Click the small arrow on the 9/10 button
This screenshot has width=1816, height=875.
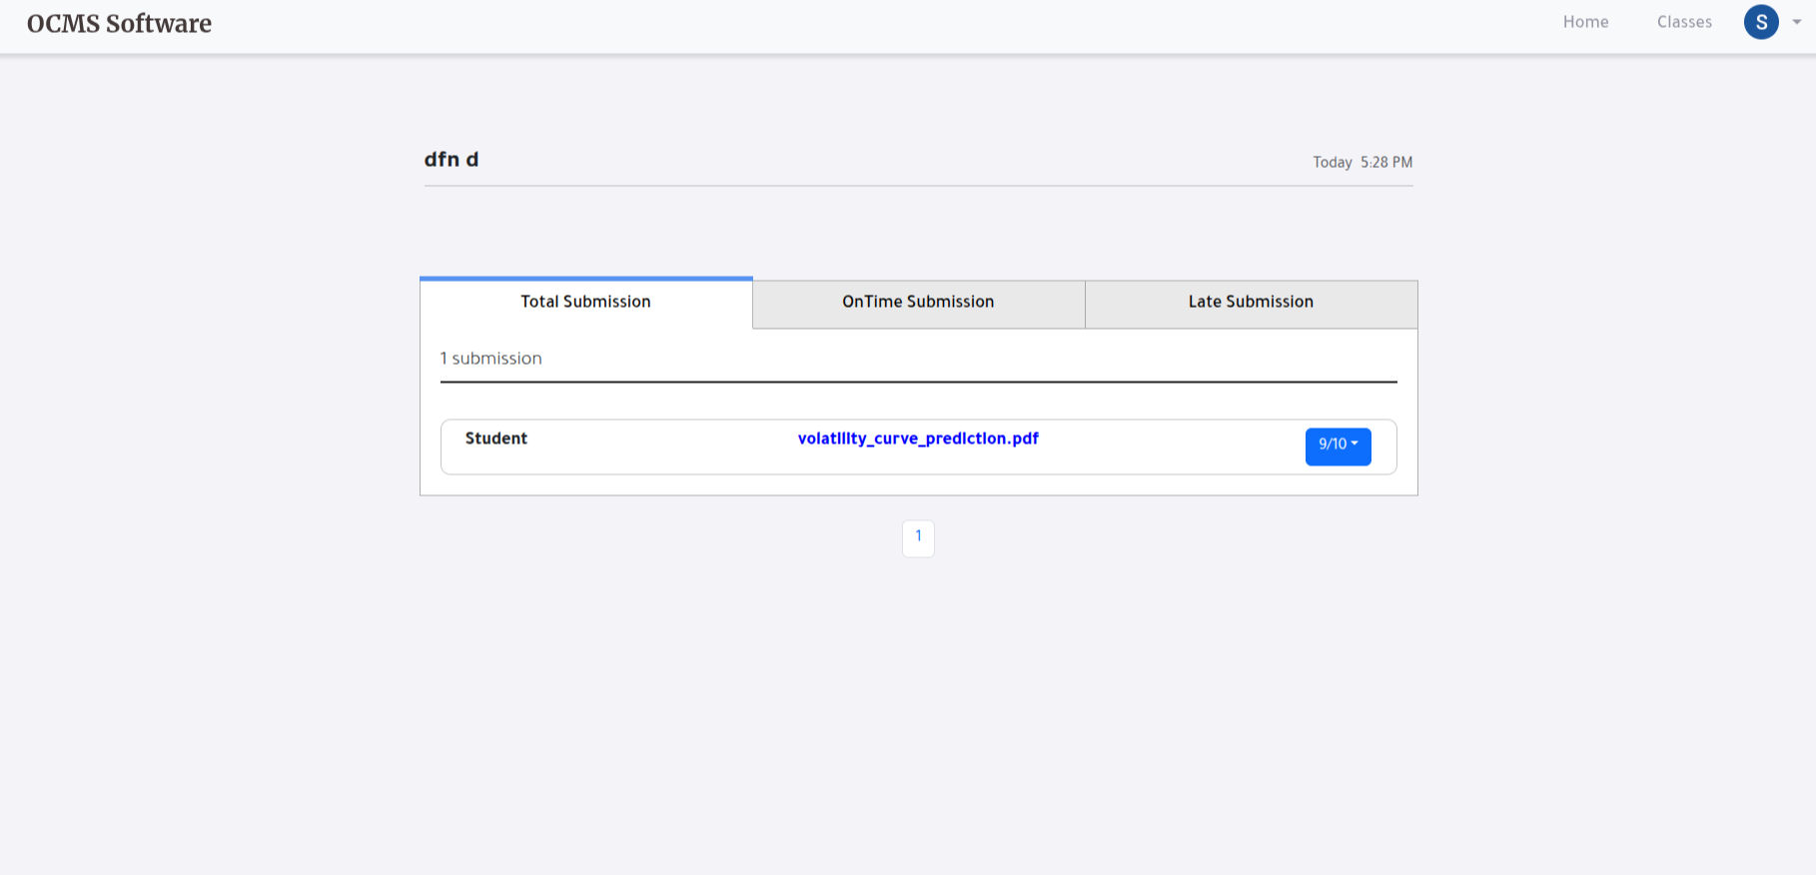(1355, 443)
